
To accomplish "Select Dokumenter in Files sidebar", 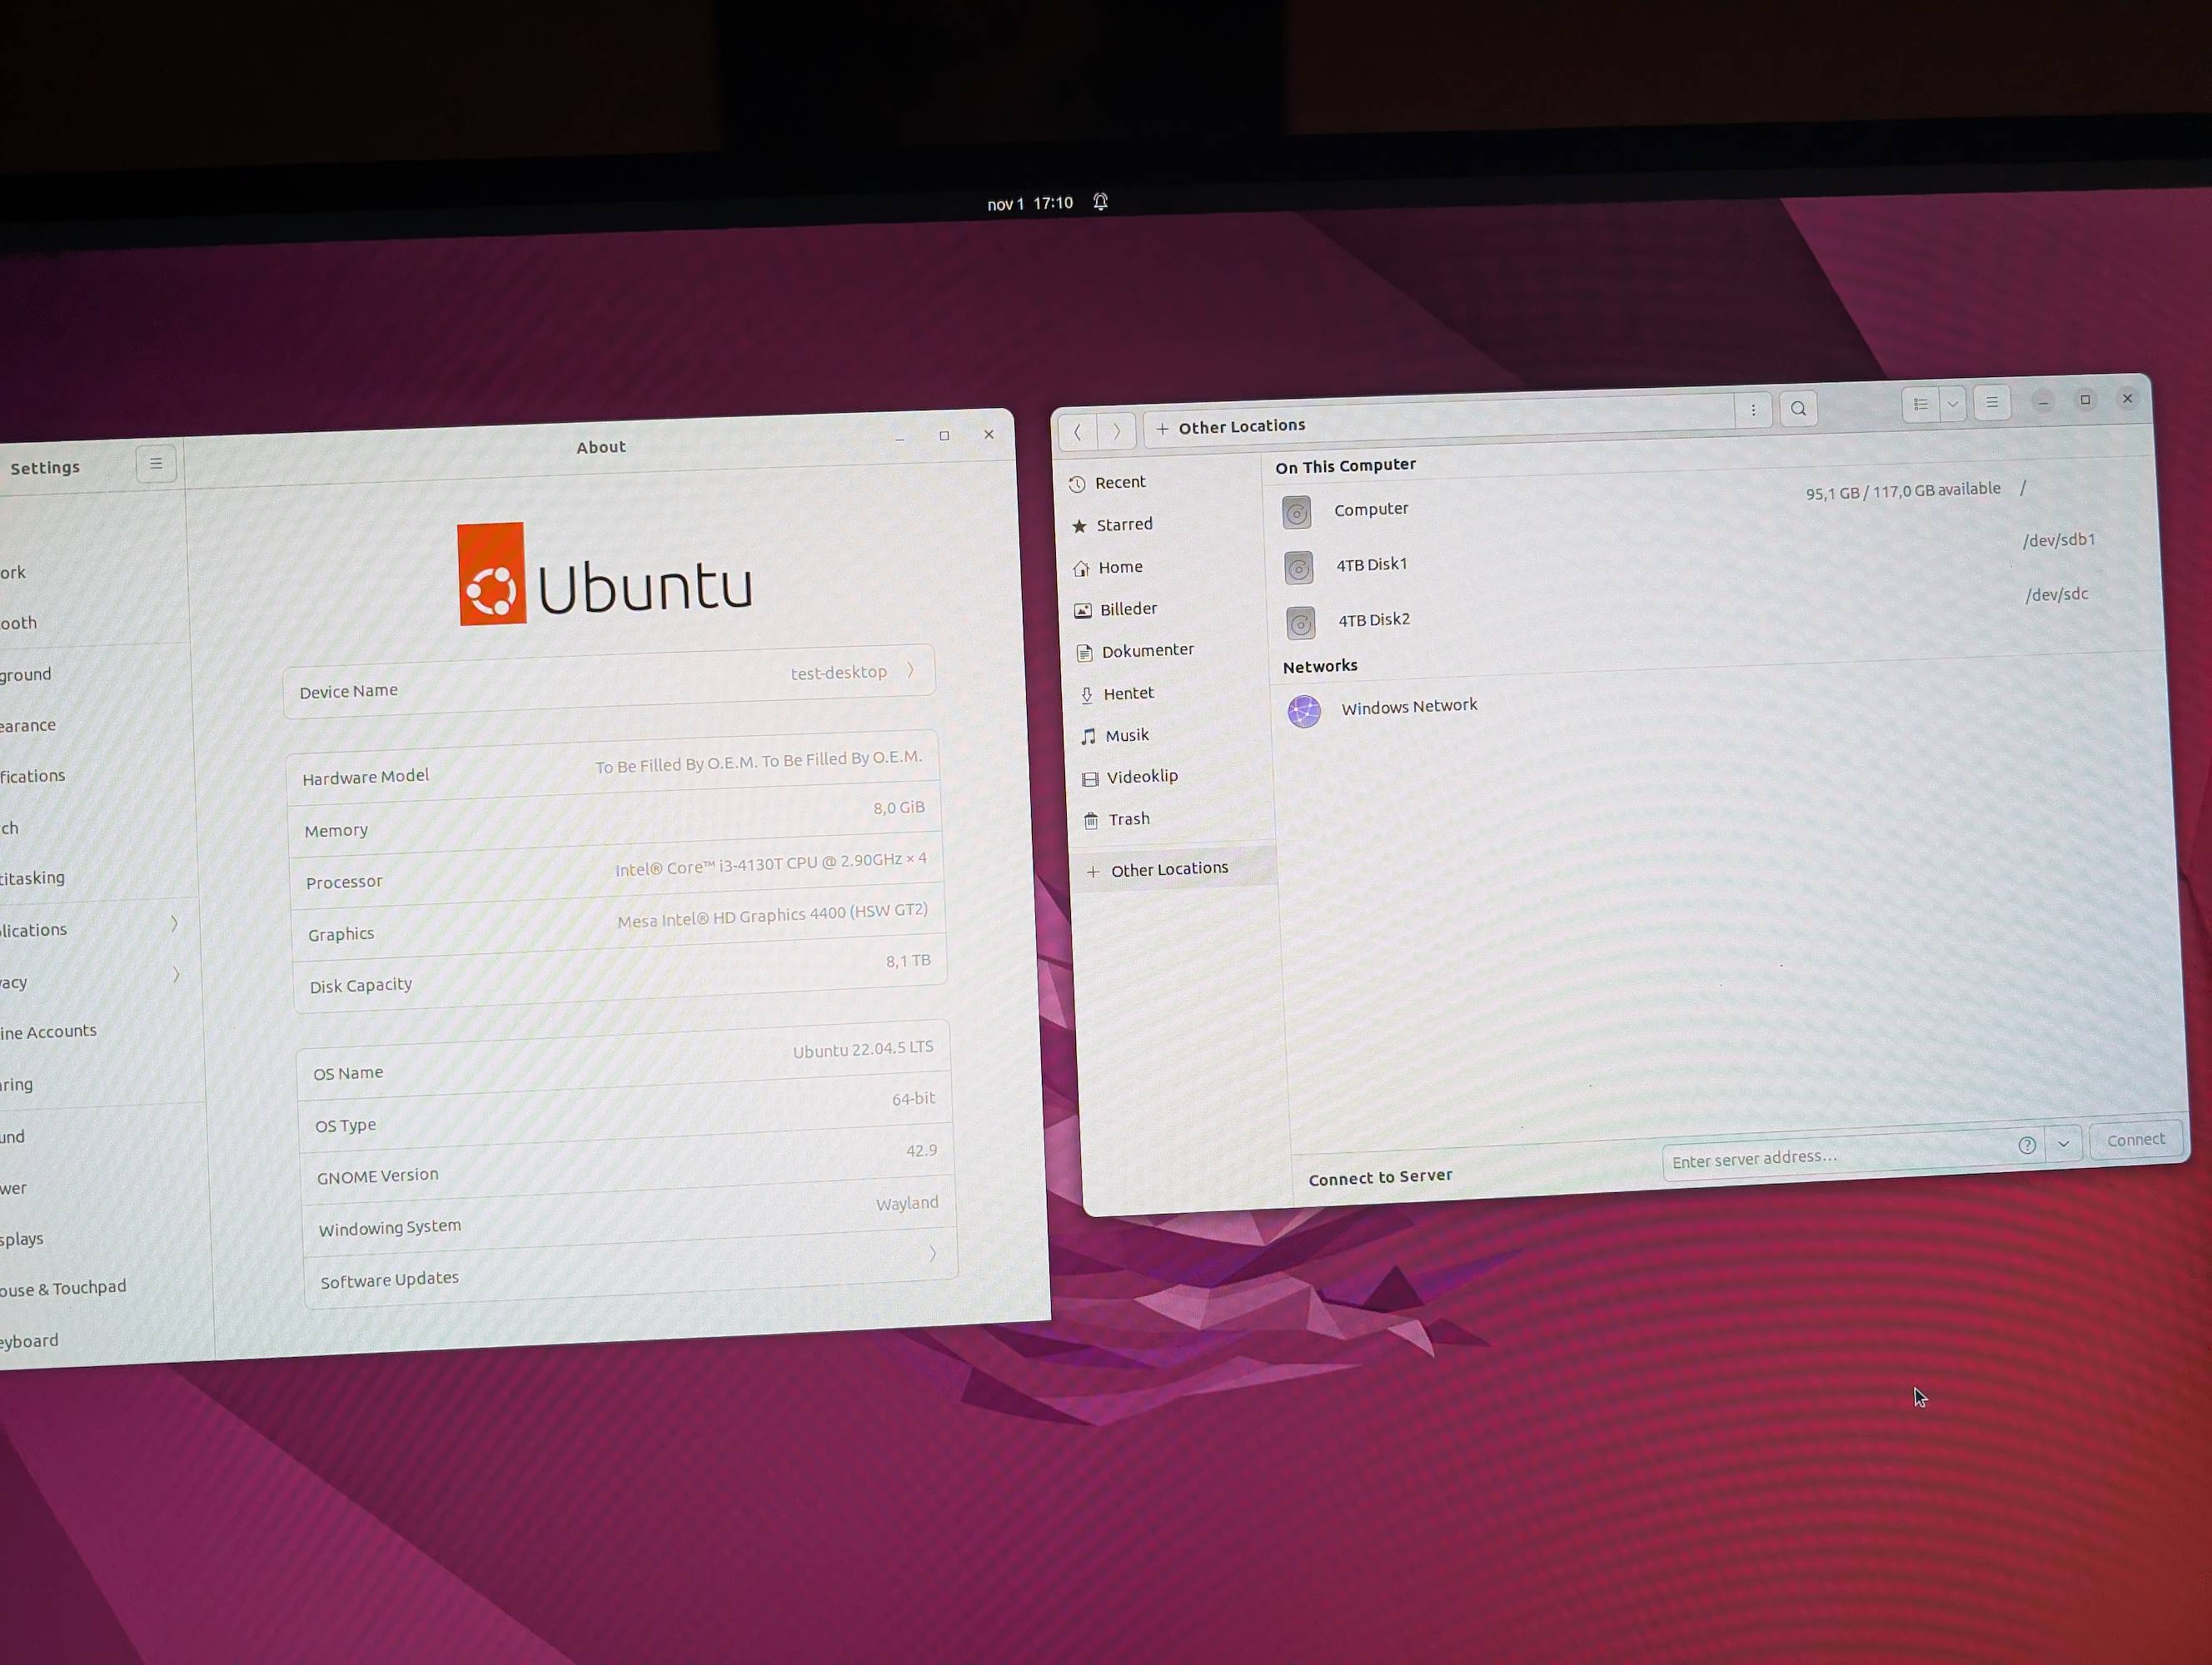I will 1146,651.
